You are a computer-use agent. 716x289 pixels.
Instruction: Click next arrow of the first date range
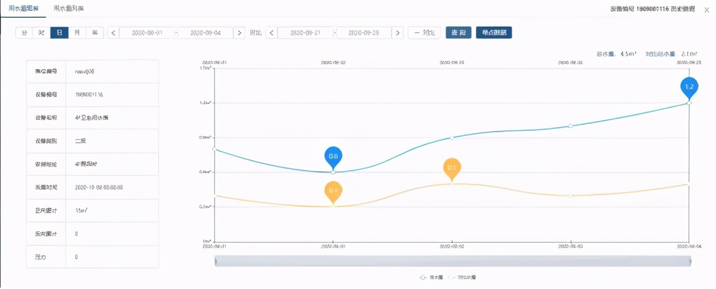pyautogui.click(x=239, y=33)
